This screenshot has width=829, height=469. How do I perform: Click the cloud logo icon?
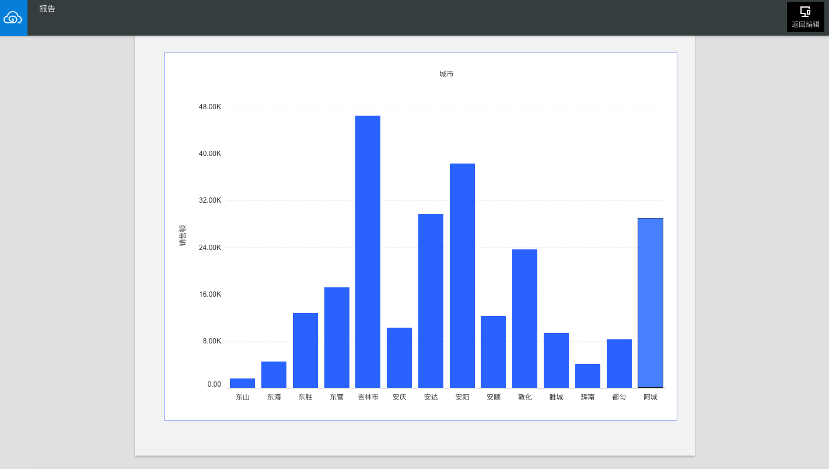pos(13,18)
